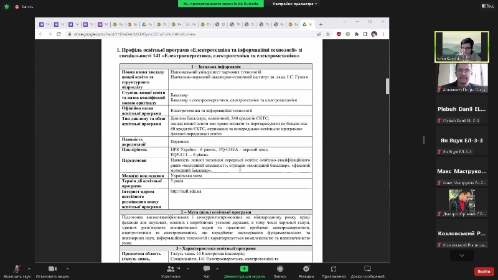Open the Реакции reactions menu

306,268
